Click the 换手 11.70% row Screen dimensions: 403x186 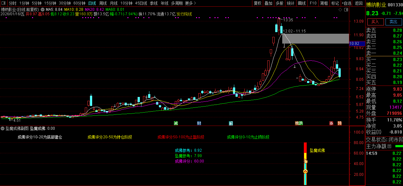point(384,120)
